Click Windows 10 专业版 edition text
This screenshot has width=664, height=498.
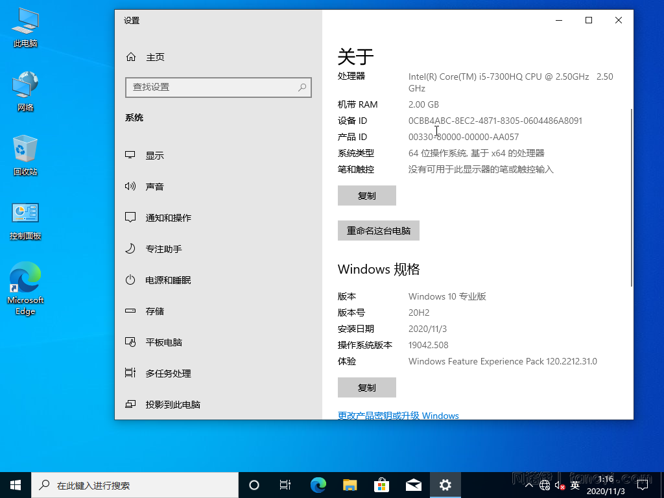[447, 296]
